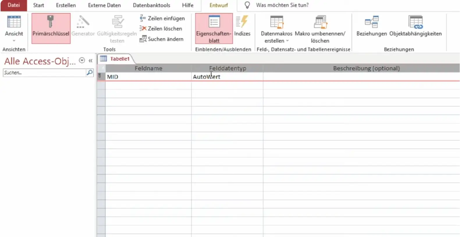Viewport: 460px width, 237px height.
Task: Open the Datenbanktools ribbon tab
Action: pos(151,5)
